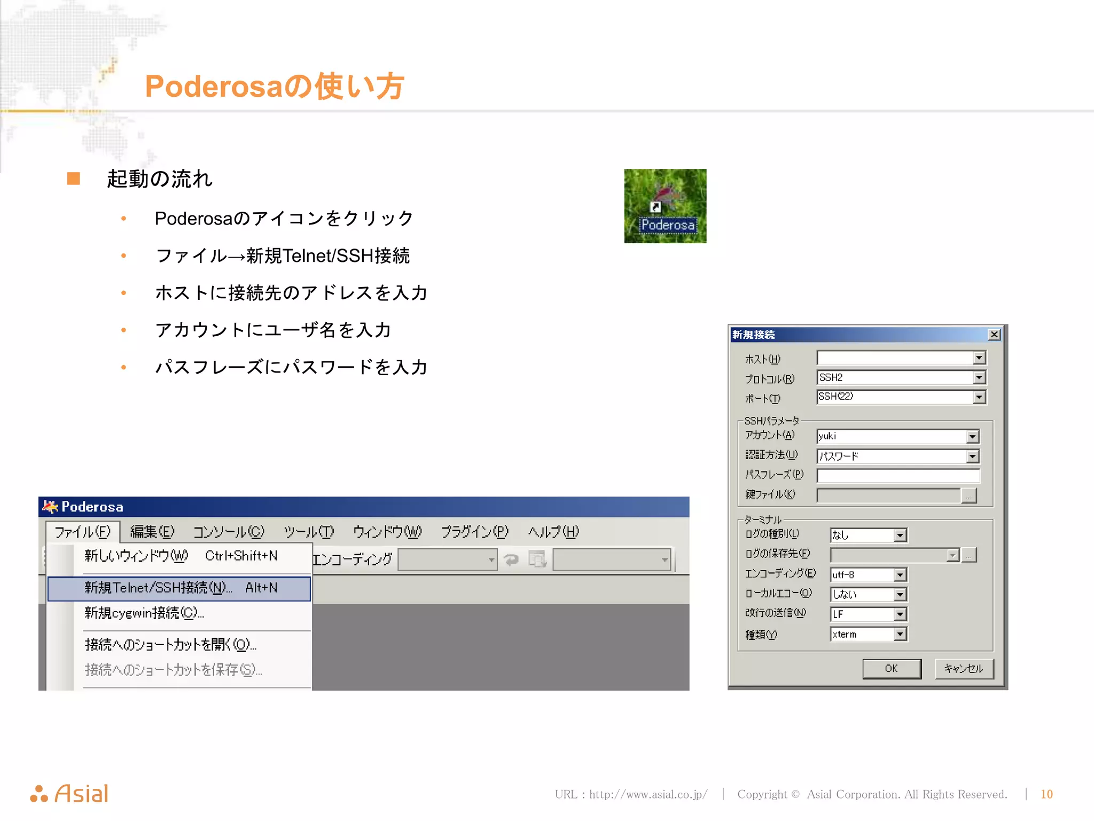Open the ツール(T) menu
Screen dimensions: 1094x821
click(309, 531)
